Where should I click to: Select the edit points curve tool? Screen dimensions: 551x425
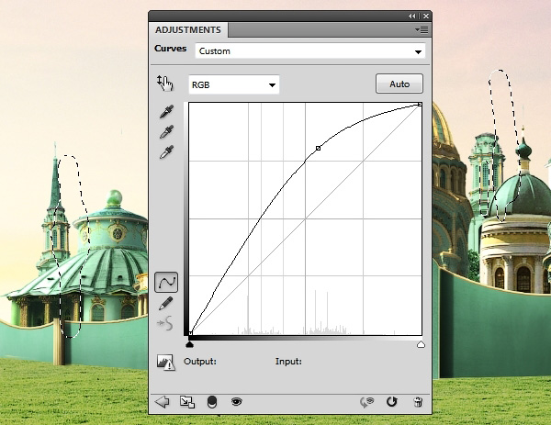click(x=166, y=281)
